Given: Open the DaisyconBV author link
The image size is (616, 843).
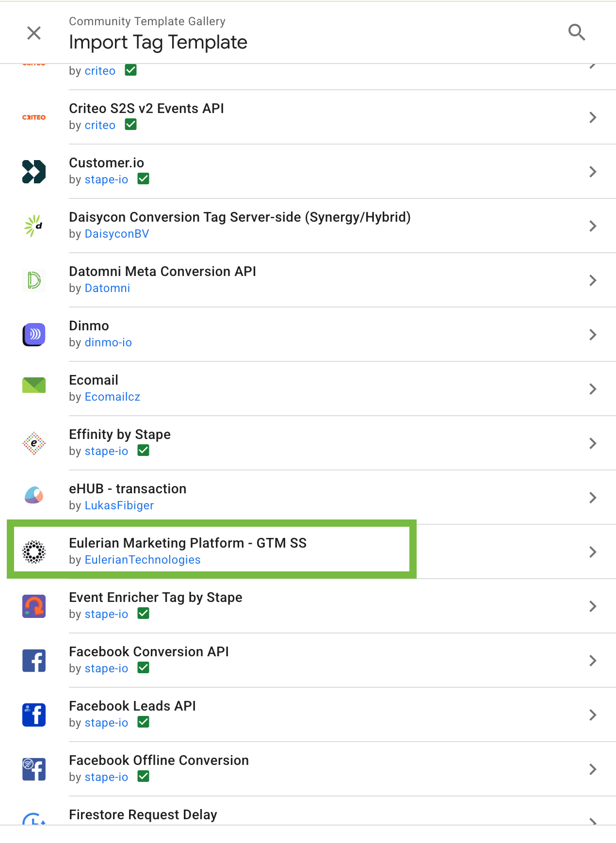Looking at the screenshot, I should pos(117,234).
